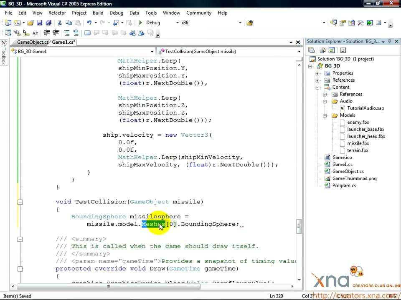Collapse the Models folder in the tree
This screenshot has height=300, width=401.
coord(325,115)
